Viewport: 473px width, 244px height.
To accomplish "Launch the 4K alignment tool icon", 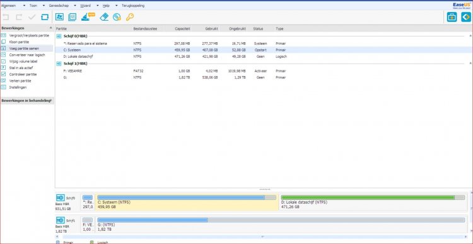I will (72, 17).
